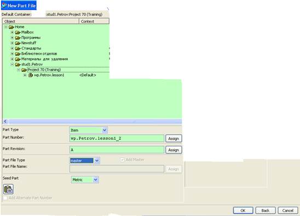The image size is (300, 216).
Task: Click the horizontal scrollbar track
Action: pos(95,121)
